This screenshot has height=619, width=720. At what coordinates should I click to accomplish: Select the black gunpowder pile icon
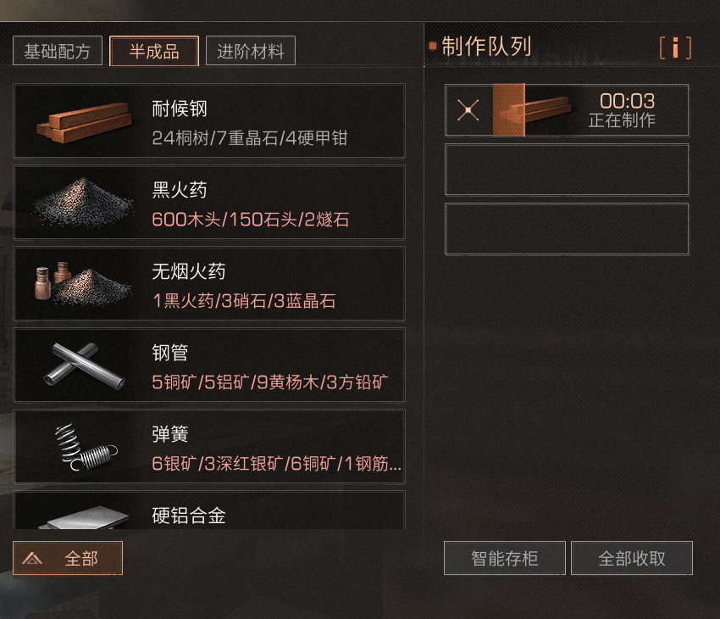[83, 202]
